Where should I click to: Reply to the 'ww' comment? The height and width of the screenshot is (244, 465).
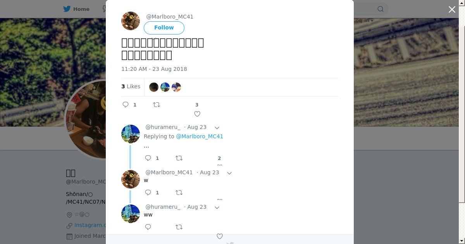coord(148,227)
